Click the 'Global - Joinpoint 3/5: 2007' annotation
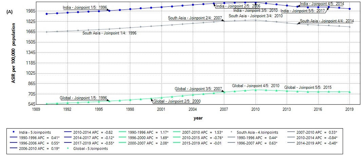Screen dimensions: 361x159 (198, 88)
